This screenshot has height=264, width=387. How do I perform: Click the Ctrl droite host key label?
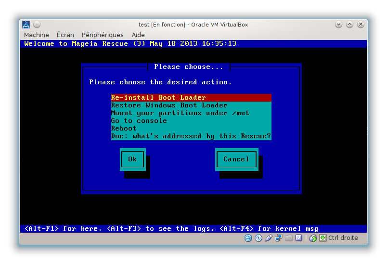click(x=343, y=238)
